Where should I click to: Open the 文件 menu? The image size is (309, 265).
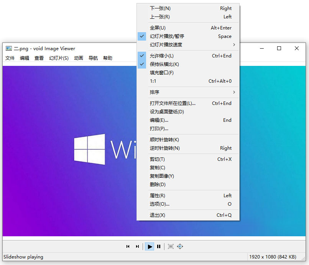10,58
